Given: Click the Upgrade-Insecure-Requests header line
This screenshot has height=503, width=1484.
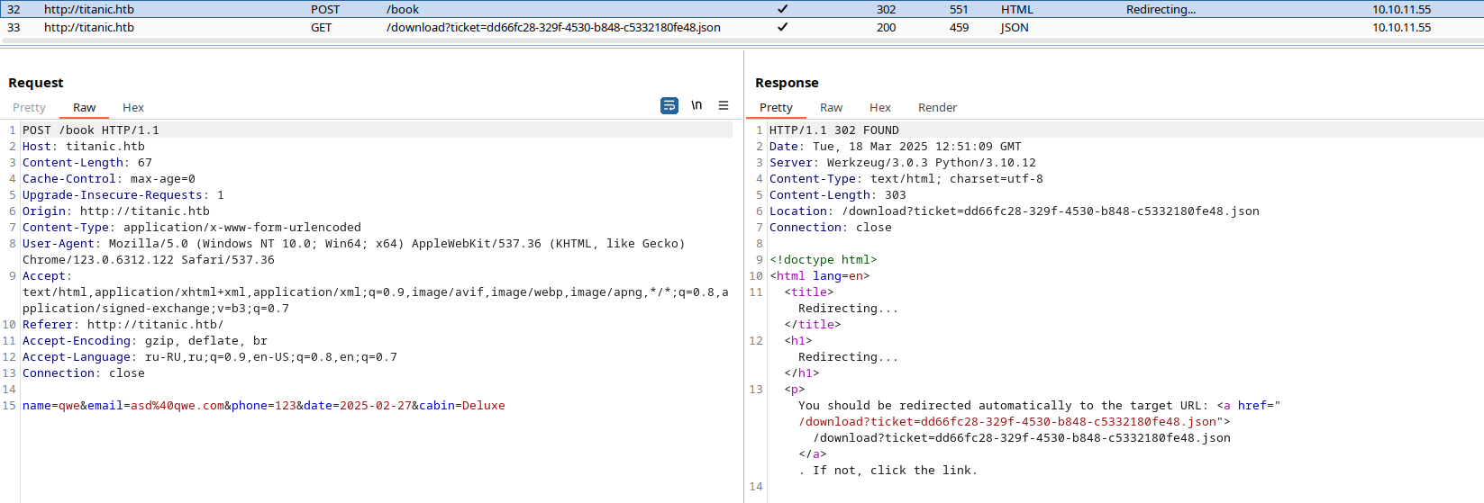Looking at the screenshot, I should point(123,194).
